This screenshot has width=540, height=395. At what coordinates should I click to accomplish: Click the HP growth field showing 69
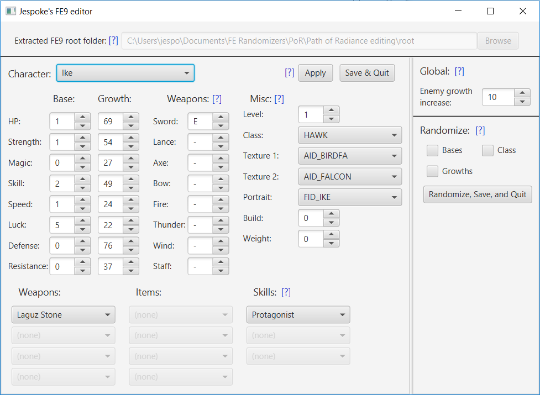[x=111, y=122]
